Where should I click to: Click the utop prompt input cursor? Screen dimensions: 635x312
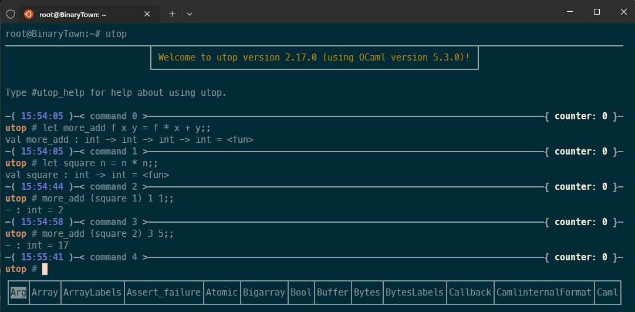(x=45, y=269)
